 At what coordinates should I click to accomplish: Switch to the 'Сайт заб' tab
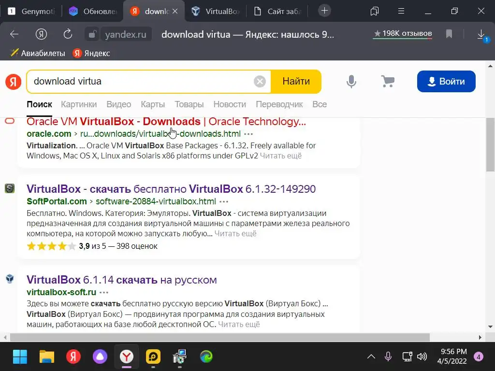tap(278, 12)
